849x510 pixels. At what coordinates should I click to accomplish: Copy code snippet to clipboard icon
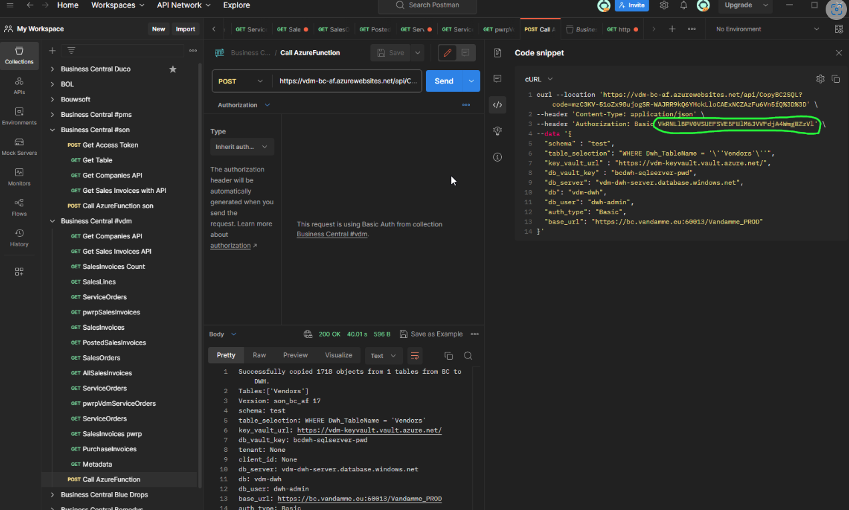[836, 79]
